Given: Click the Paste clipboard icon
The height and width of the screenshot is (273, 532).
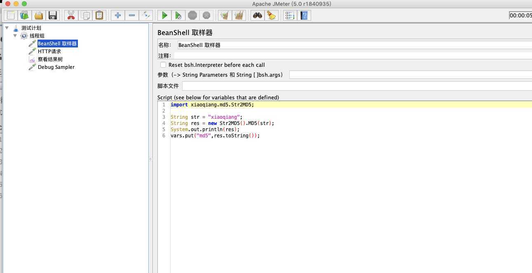Looking at the screenshot, I should point(99,16).
